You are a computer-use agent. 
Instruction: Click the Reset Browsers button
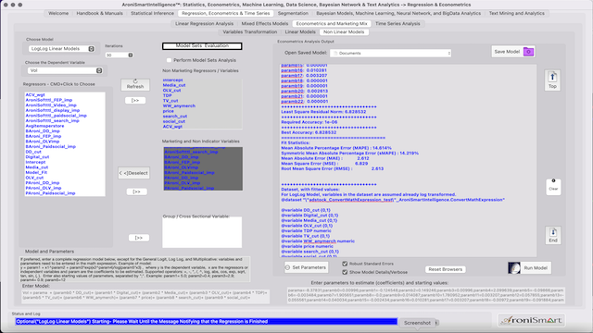445,269
